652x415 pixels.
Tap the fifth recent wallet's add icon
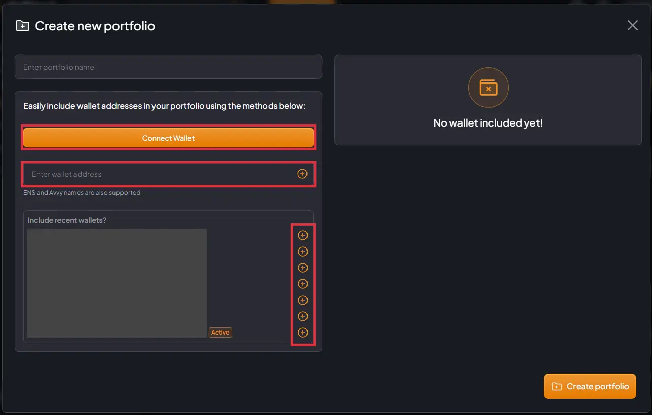303,300
